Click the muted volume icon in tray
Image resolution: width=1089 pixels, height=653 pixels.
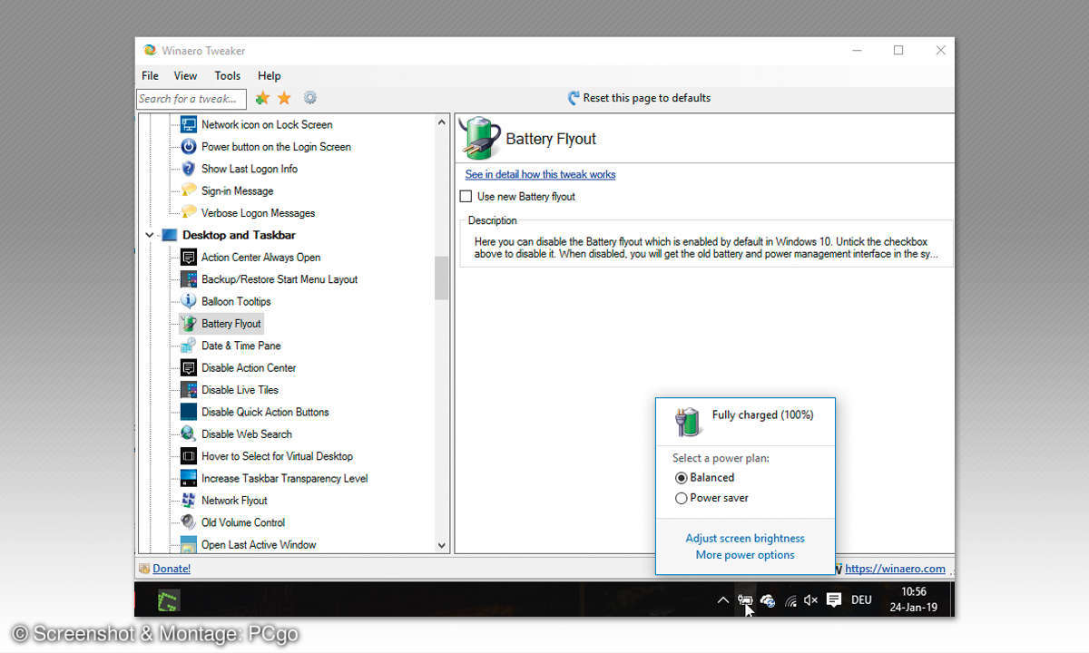[x=811, y=599]
